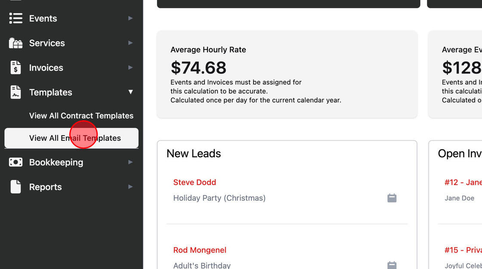482x269 pixels.
Task: Click the Average Hourly Rate card
Action: tap(287, 74)
